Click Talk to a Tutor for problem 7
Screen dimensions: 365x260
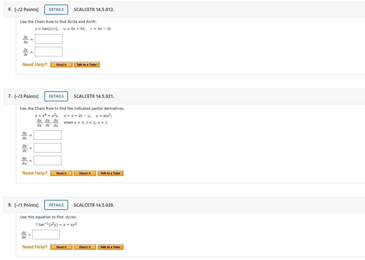pyautogui.click(x=110, y=173)
